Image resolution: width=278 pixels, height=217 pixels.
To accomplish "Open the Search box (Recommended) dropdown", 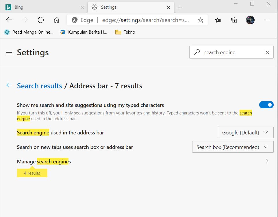I will [x=233, y=147].
